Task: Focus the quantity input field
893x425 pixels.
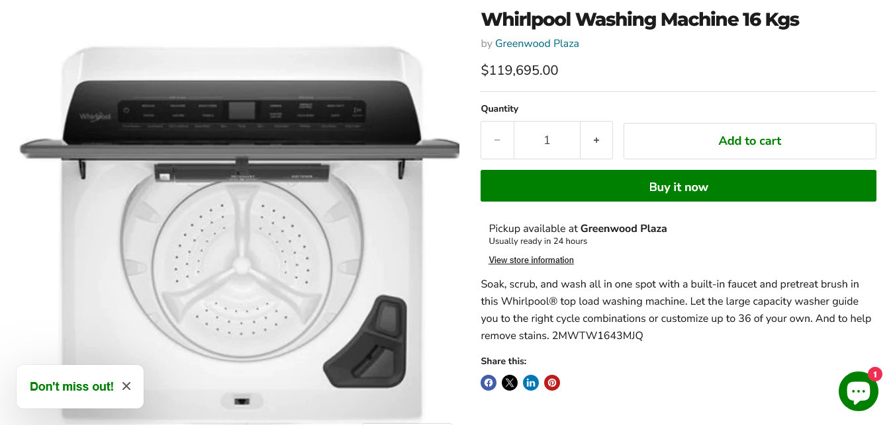Action: coord(547,140)
